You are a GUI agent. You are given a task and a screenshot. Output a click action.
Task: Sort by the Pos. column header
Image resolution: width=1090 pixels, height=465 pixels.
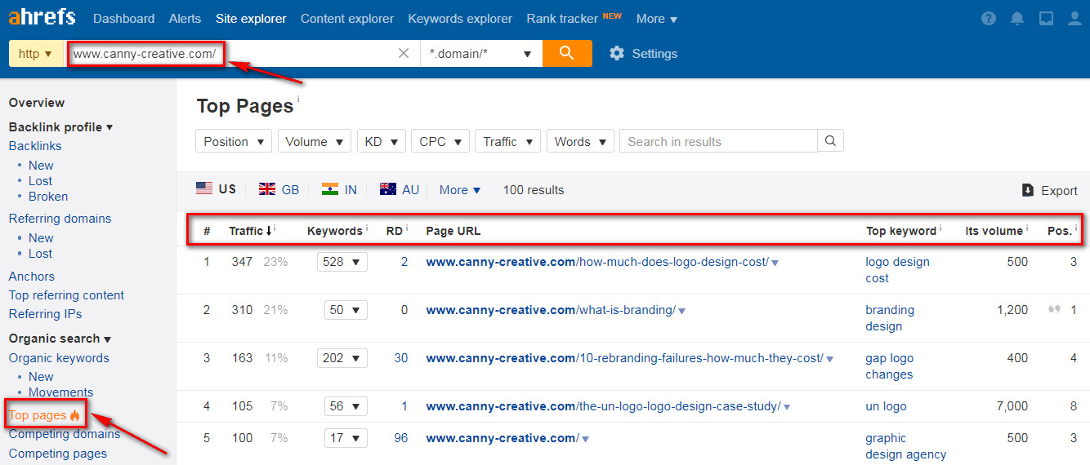click(x=1060, y=231)
